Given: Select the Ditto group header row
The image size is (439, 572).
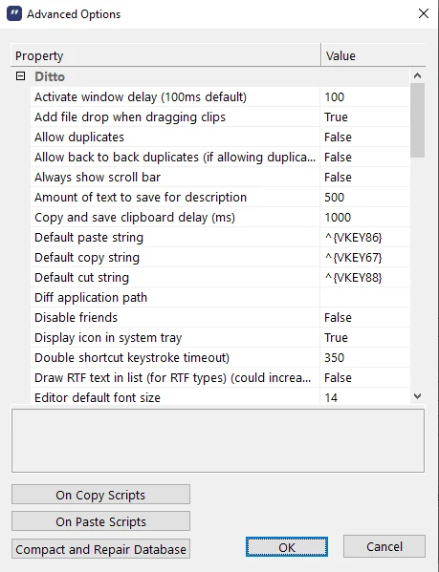Looking at the screenshot, I should coord(210,76).
